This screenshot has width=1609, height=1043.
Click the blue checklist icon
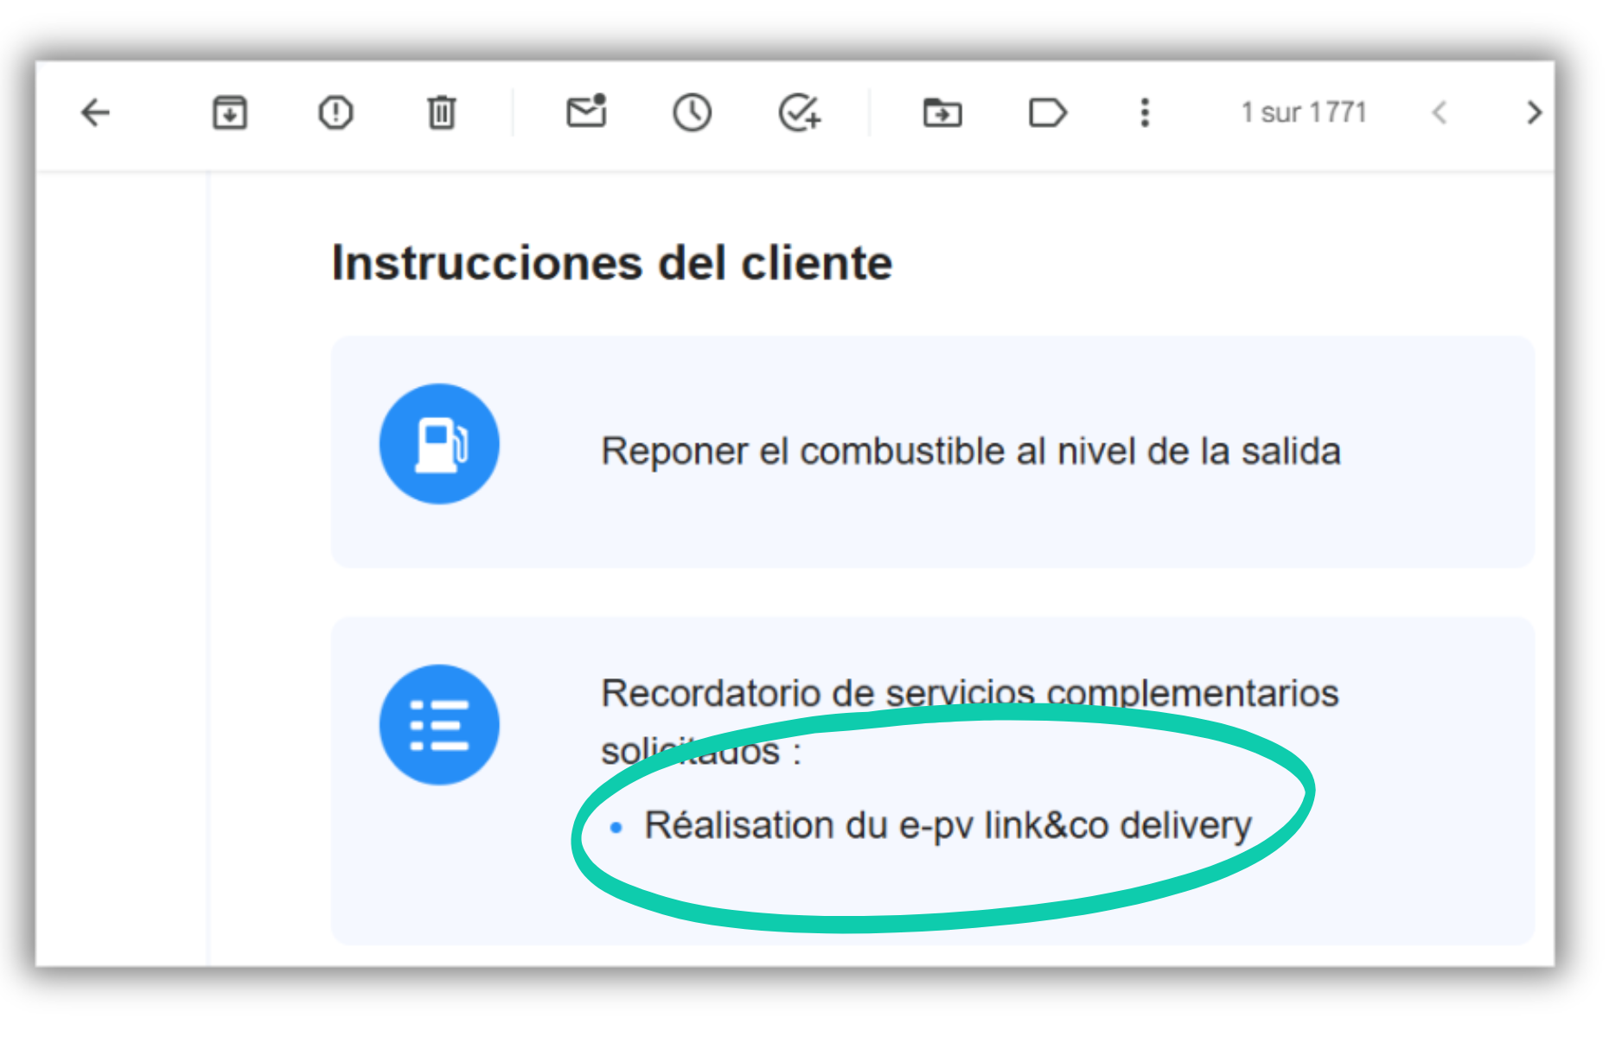click(x=439, y=725)
